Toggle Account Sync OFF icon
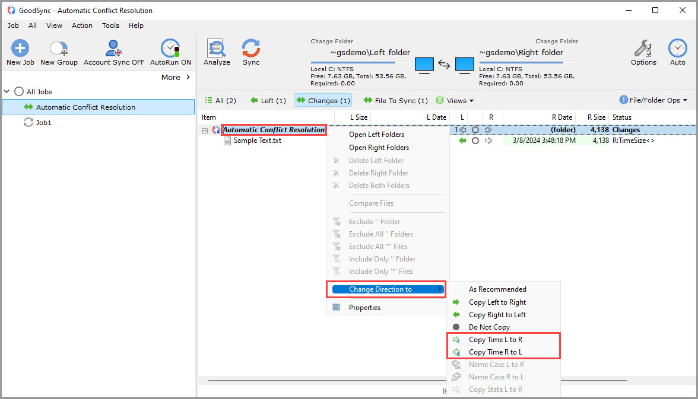698x399 pixels. [113, 48]
